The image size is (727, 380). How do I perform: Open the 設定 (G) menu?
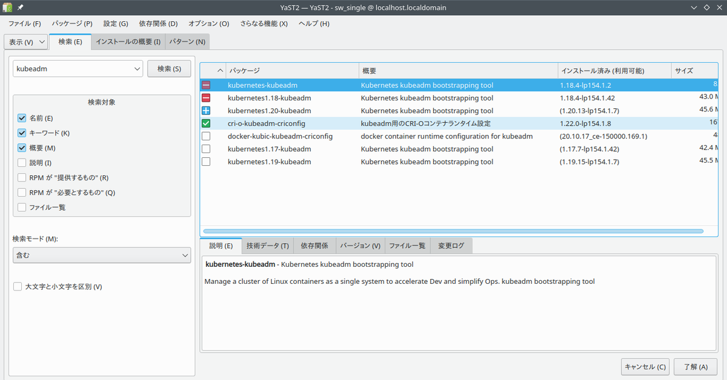point(116,24)
